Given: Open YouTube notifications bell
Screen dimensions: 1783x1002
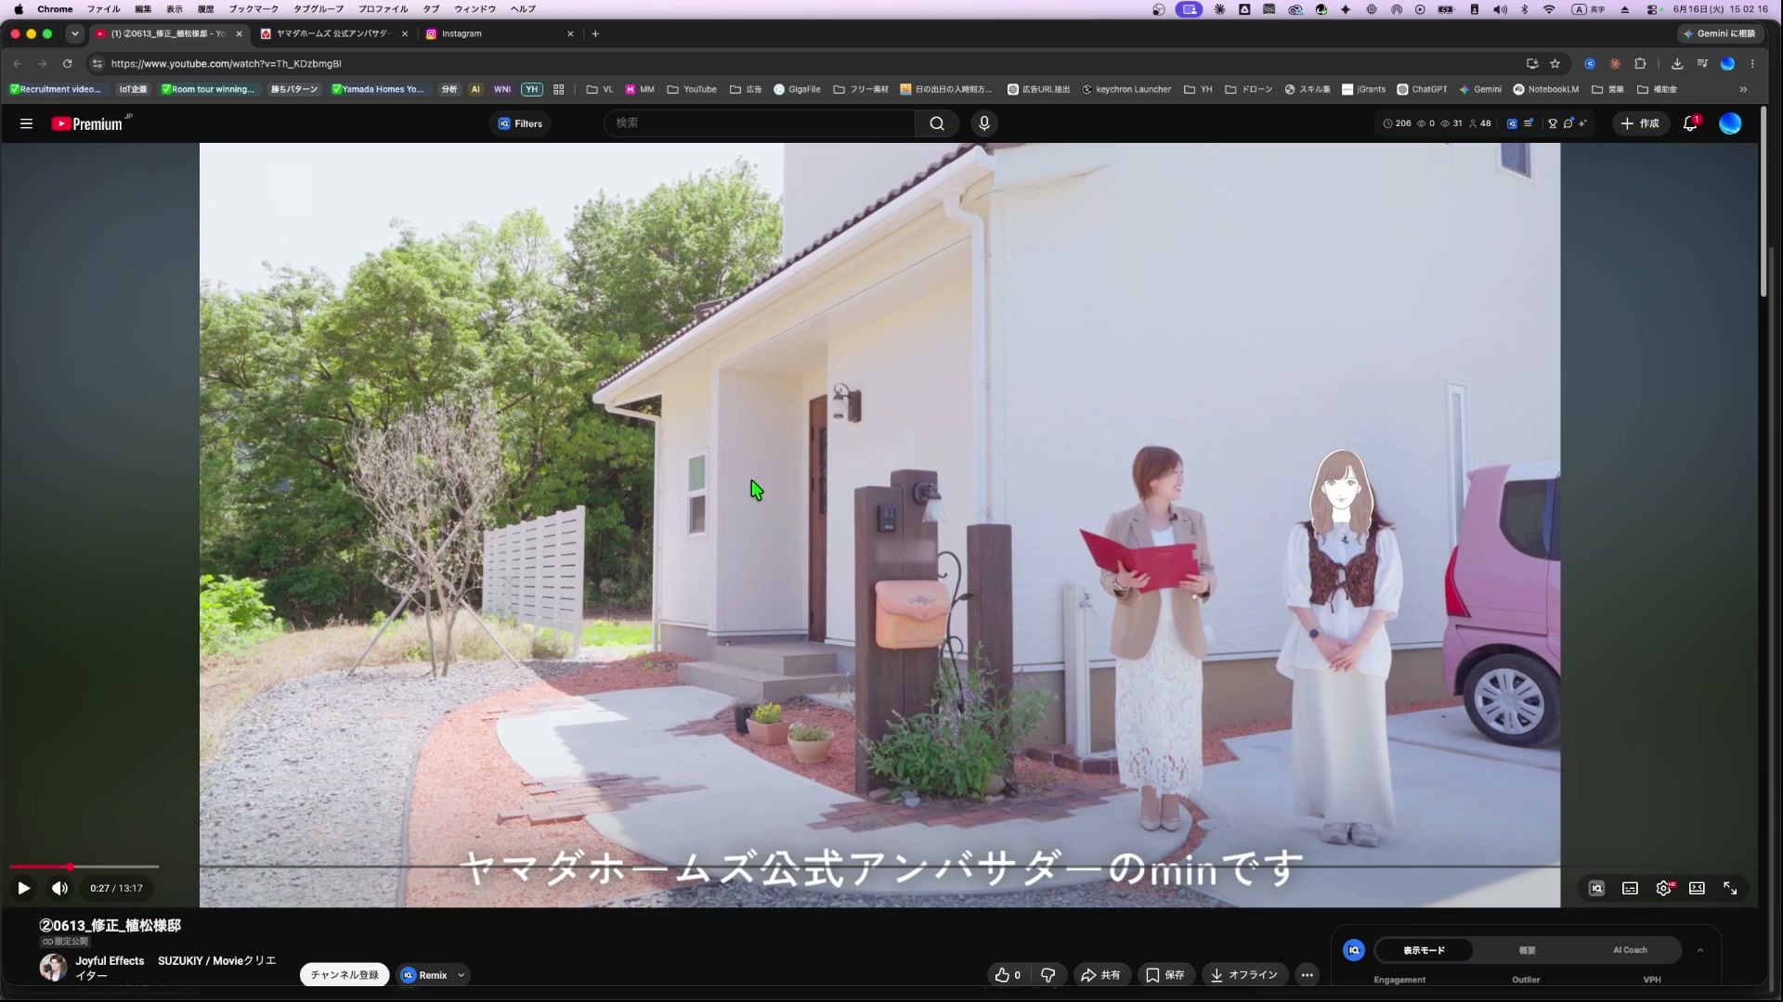Looking at the screenshot, I should [x=1690, y=123].
